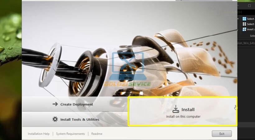The height and width of the screenshot is (140, 255).
Task: Expand the small dropdown arrow in the Explorer ribbon
Action: click(x=238, y=19)
